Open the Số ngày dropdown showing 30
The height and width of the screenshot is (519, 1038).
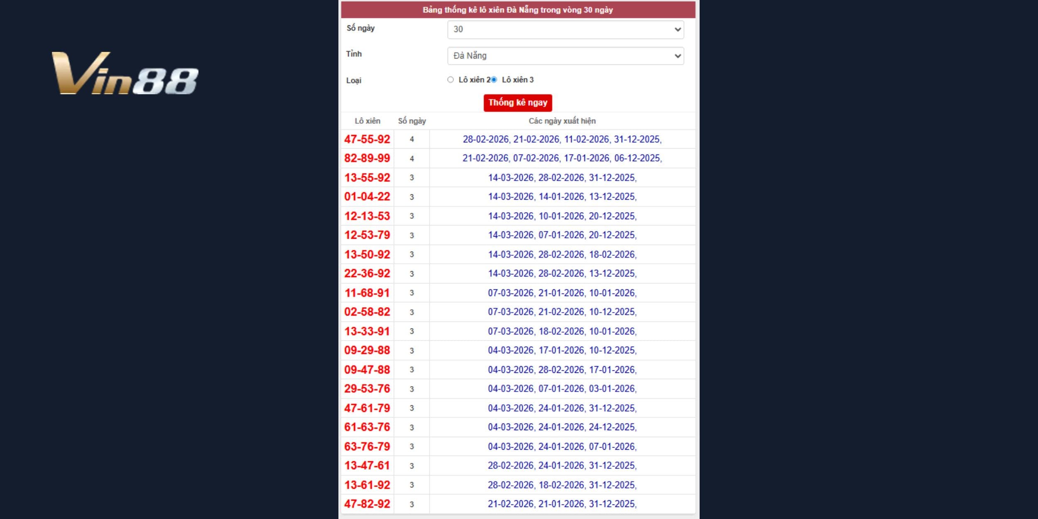point(565,29)
